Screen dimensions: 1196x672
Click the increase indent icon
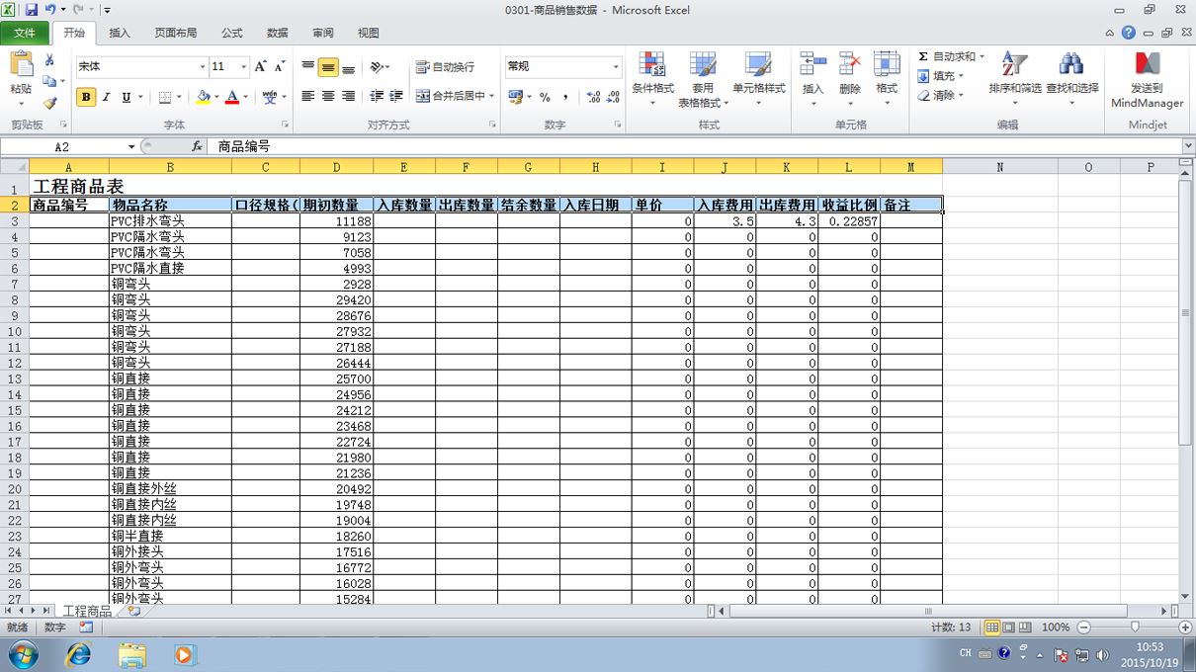point(396,96)
